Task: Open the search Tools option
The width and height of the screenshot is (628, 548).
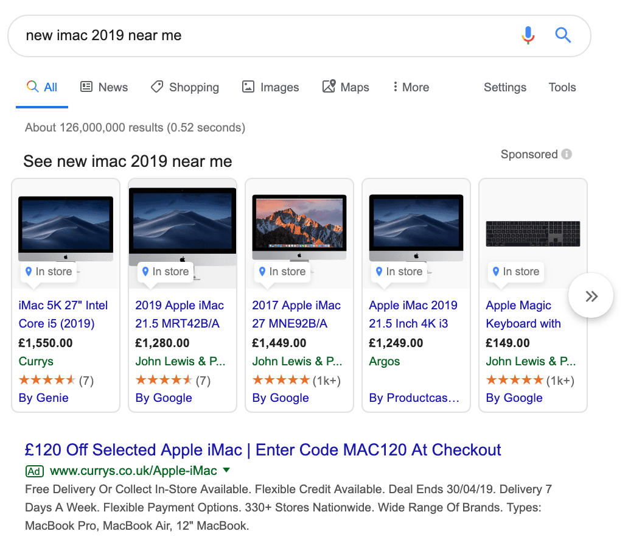Action: click(x=562, y=87)
